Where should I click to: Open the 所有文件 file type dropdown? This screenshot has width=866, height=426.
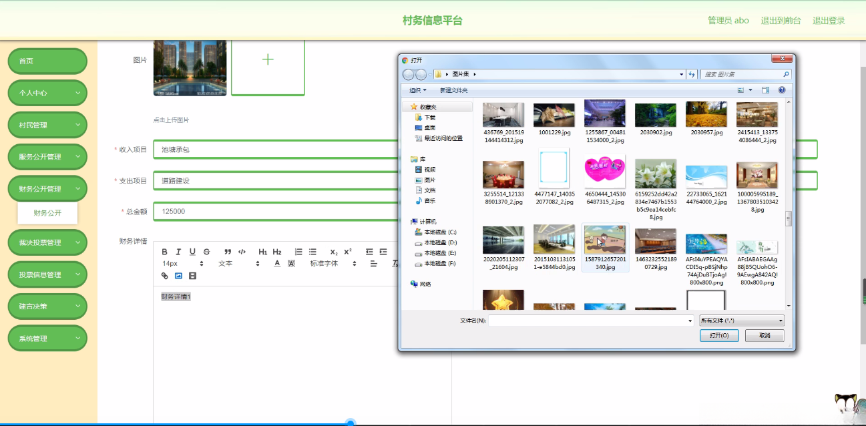[740, 320]
